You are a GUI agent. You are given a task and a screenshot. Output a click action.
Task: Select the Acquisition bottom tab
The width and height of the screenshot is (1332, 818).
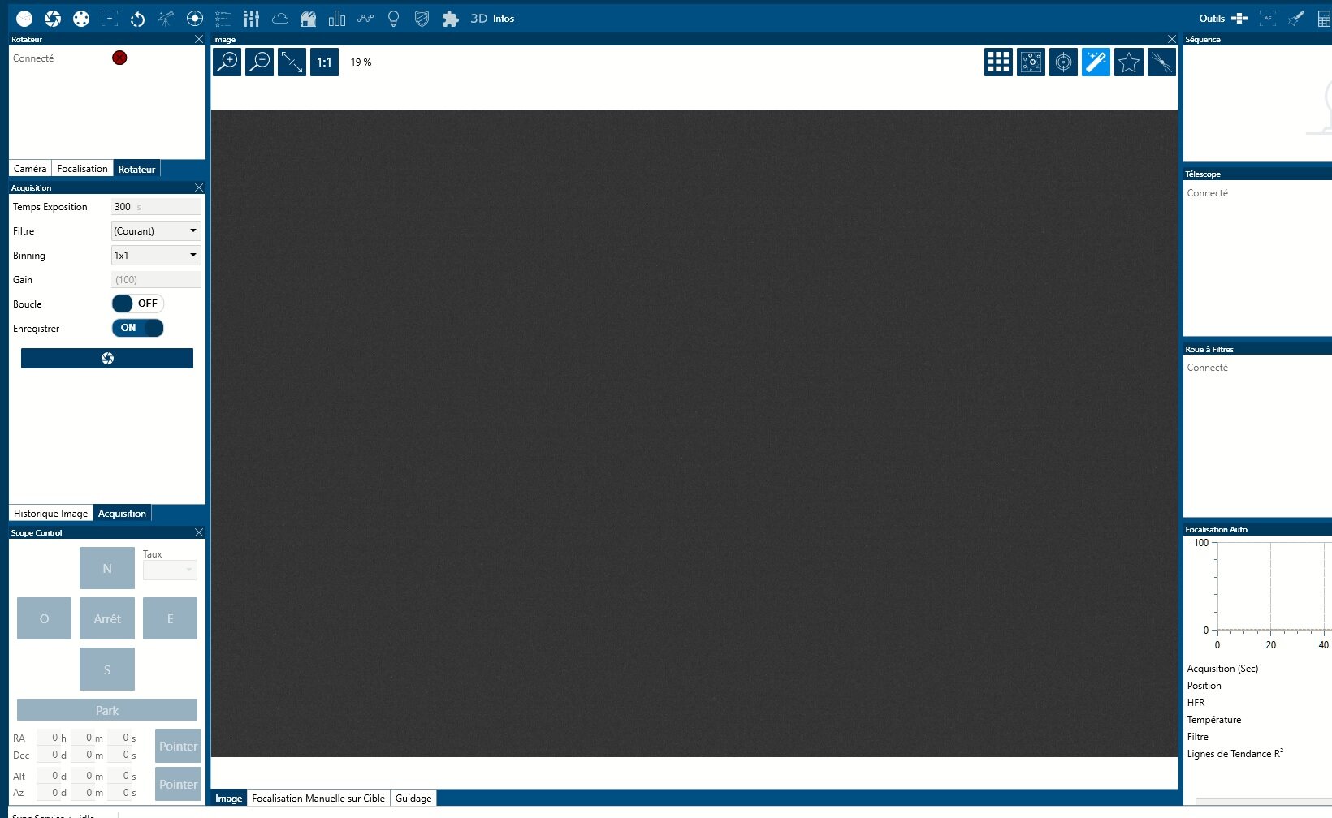122,514
